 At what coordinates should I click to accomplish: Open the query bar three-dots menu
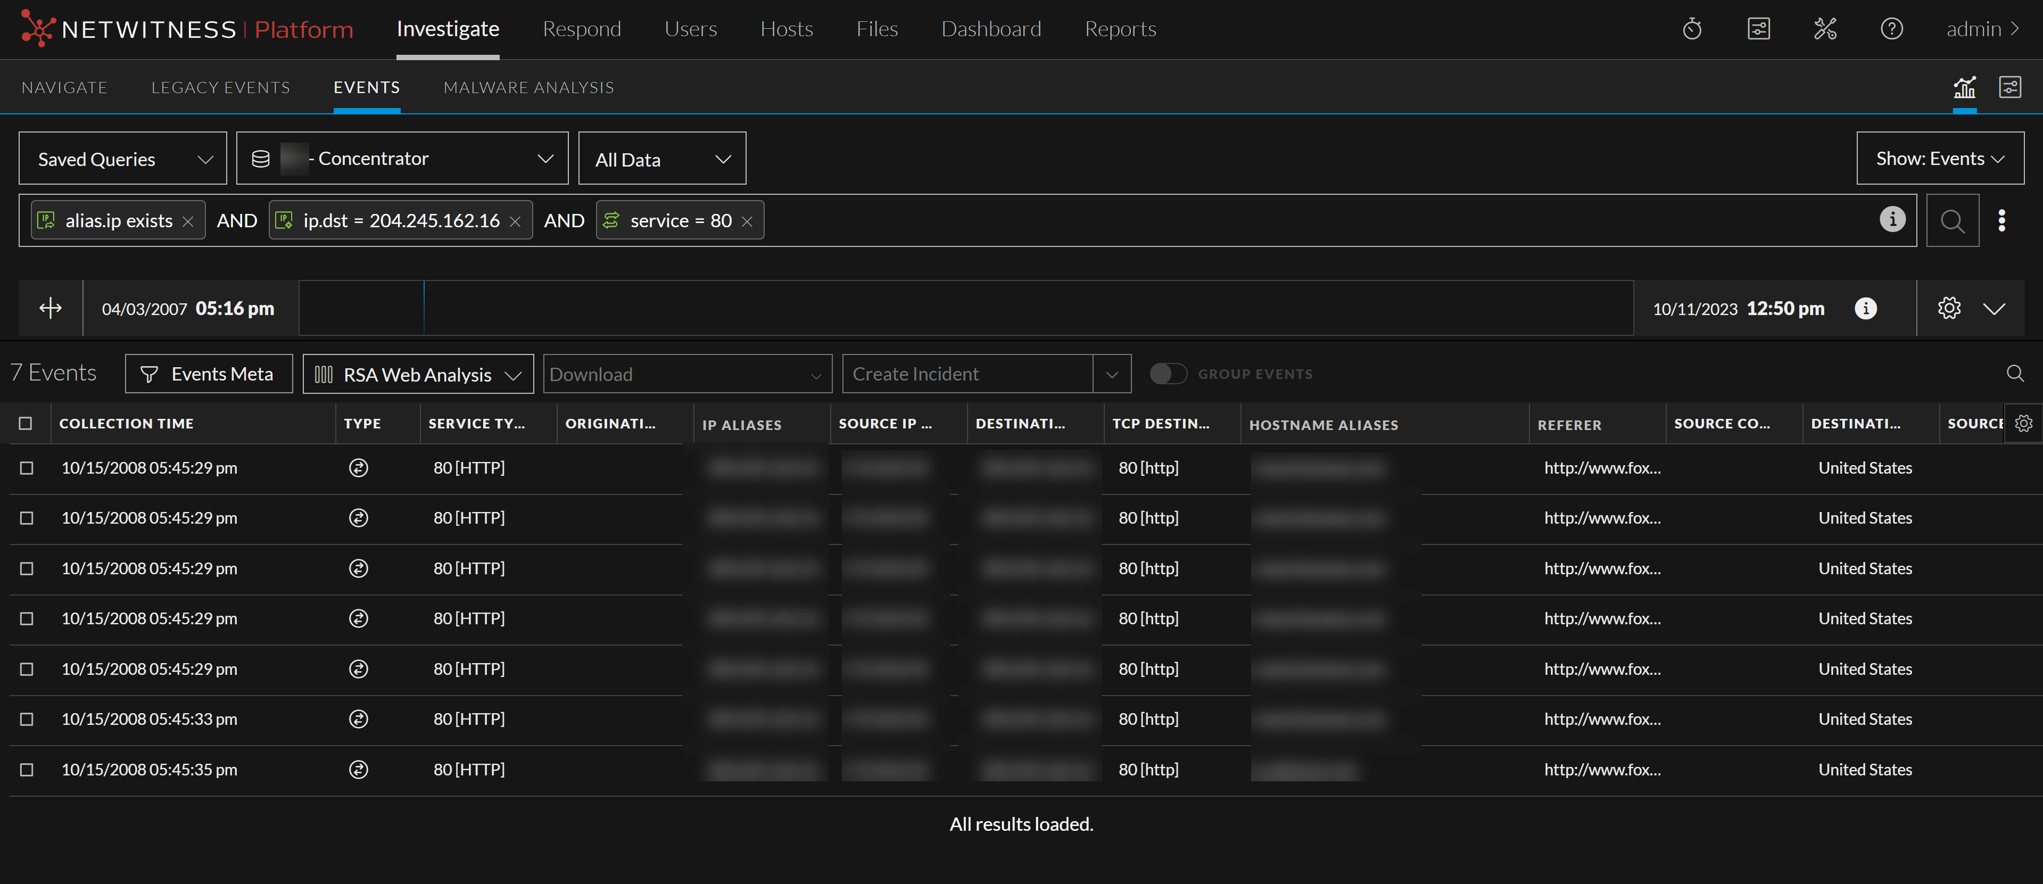click(2002, 221)
